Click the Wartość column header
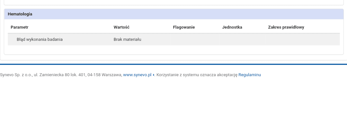 (121, 27)
